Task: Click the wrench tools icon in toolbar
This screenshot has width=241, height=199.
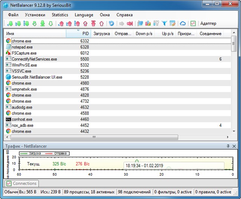Action: coord(156,23)
